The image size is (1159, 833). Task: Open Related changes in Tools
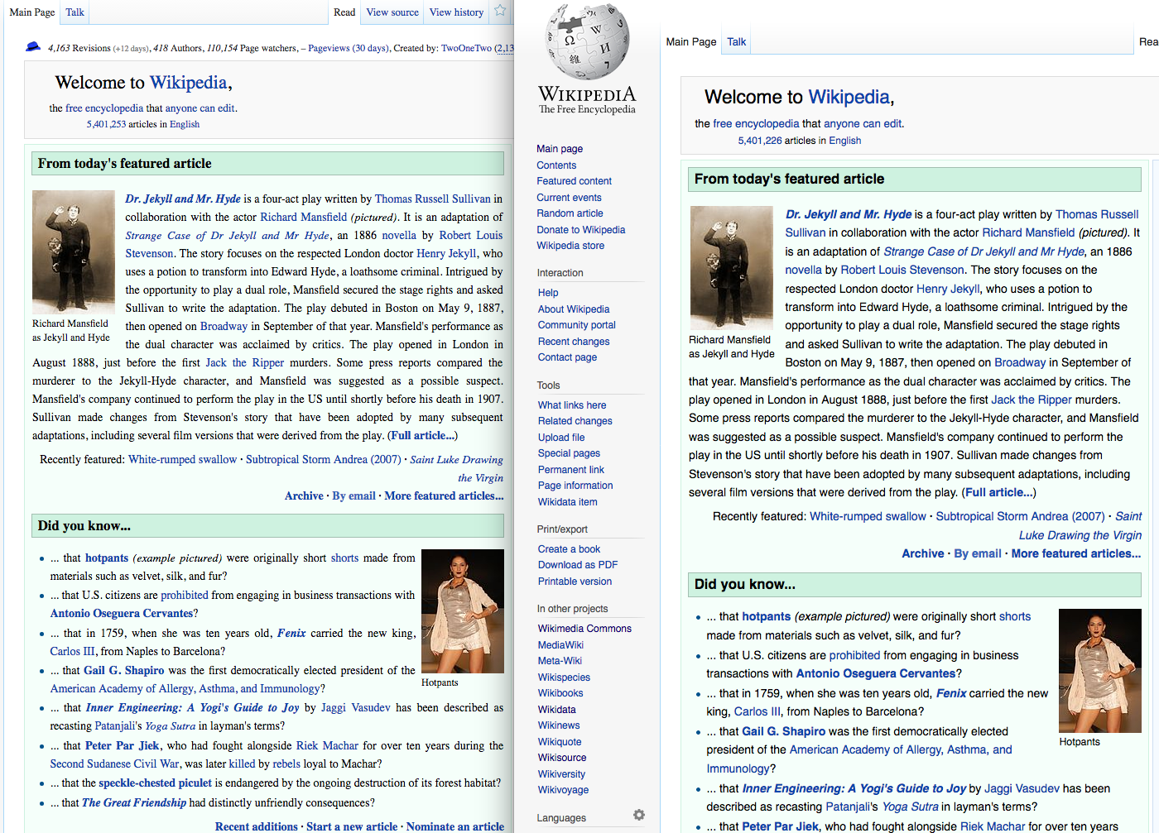pos(575,421)
